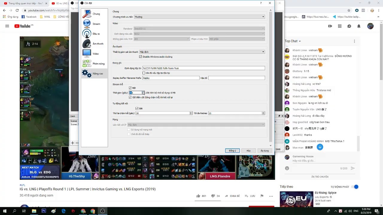The height and width of the screenshot is (215, 383).
Task: Select the Nâng cao advanced settings
Action: (x=94, y=73)
